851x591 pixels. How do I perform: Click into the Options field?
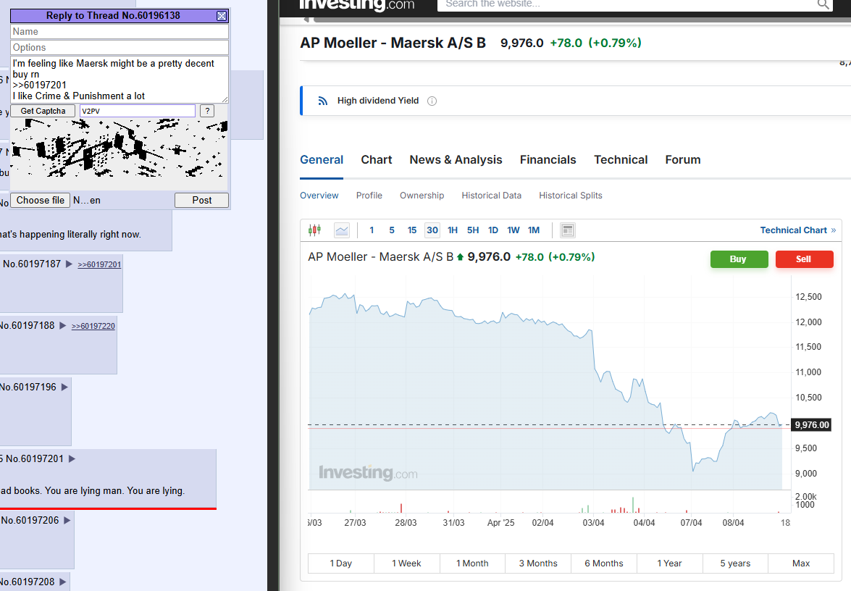point(120,47)
